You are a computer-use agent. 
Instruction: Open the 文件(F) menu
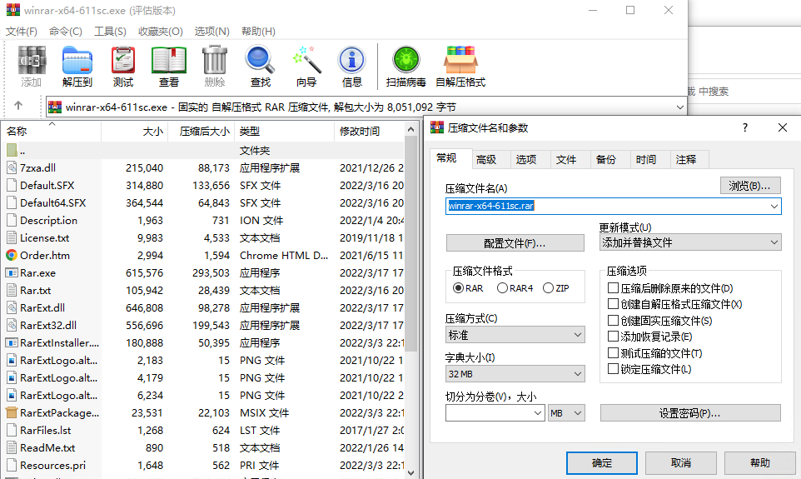(21, 32)
